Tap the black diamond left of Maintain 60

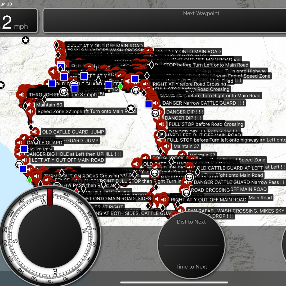pyautogui.click(x=25, y=106)
